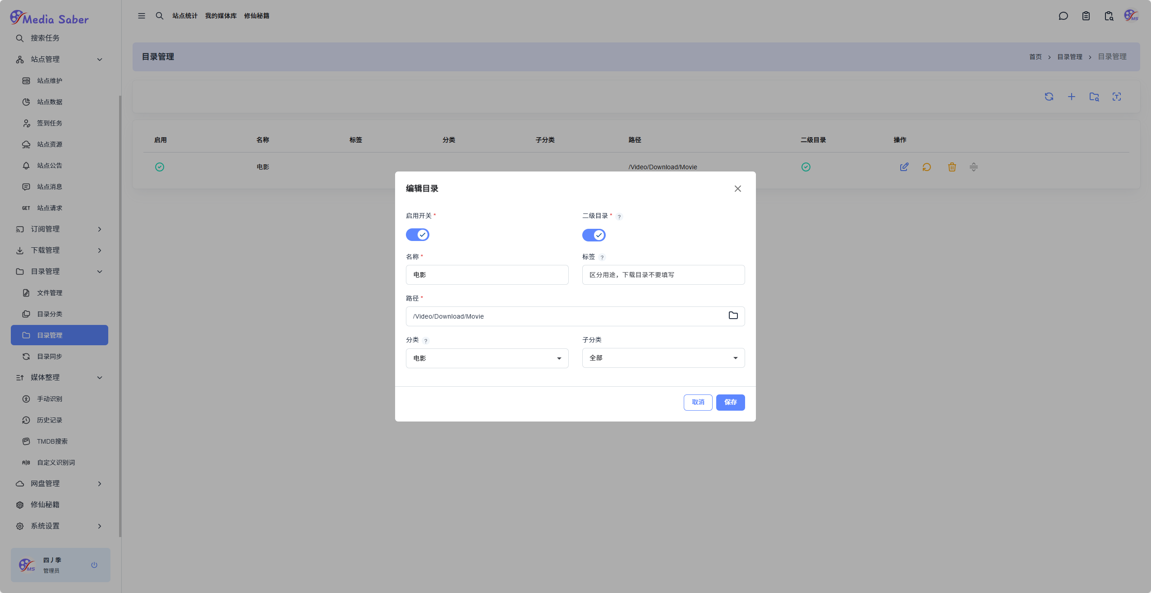Click the refresh icon in toolbar
Image resolution: width=1151 pixels, height=593 pixels.
tap(1049, 97)
